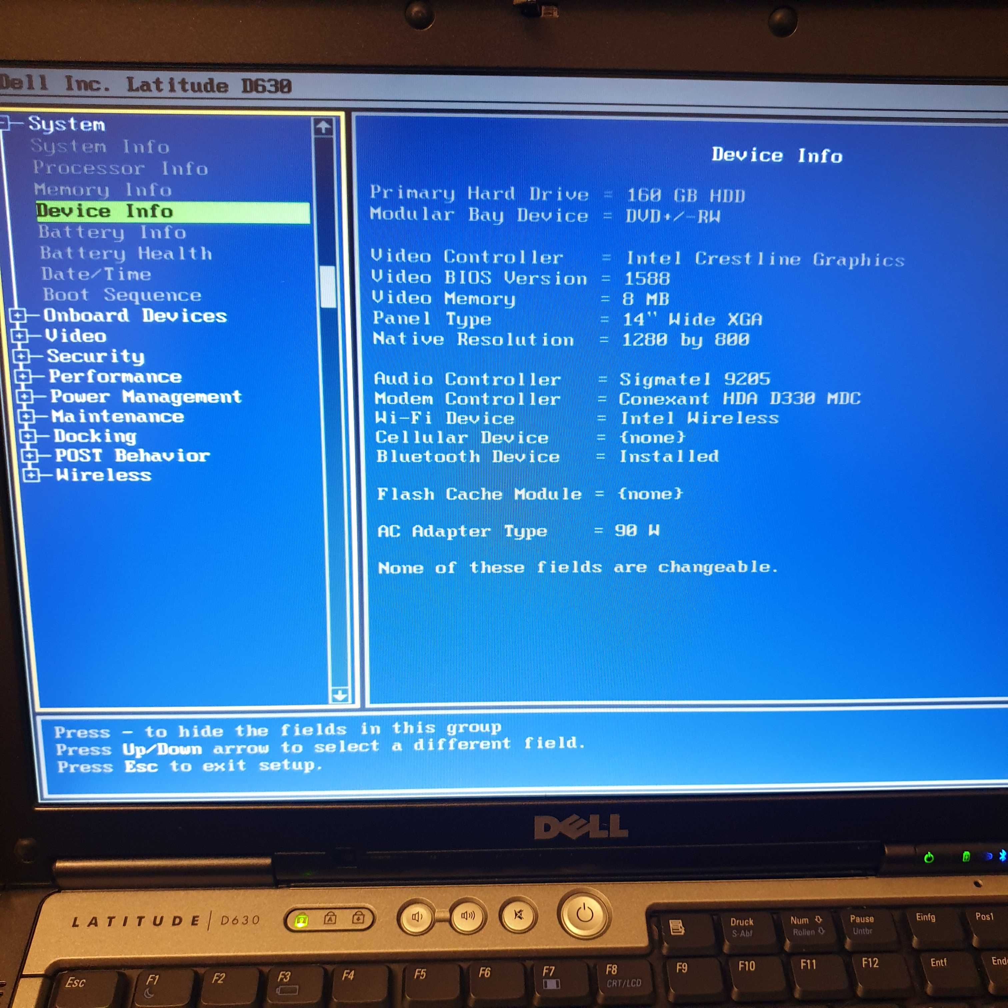Click AC Adapter Type value 90 W
This screenshot has height=1008, width=1008.
click(637, 531)
